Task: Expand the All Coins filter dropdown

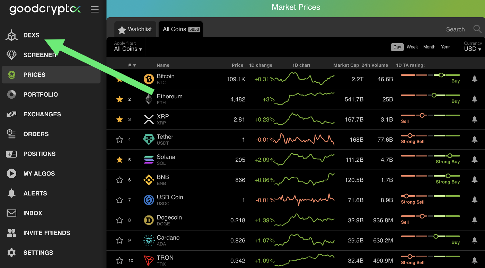Action: [128, 49]
